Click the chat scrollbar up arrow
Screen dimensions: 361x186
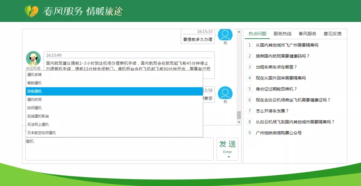tap(239, 32)
